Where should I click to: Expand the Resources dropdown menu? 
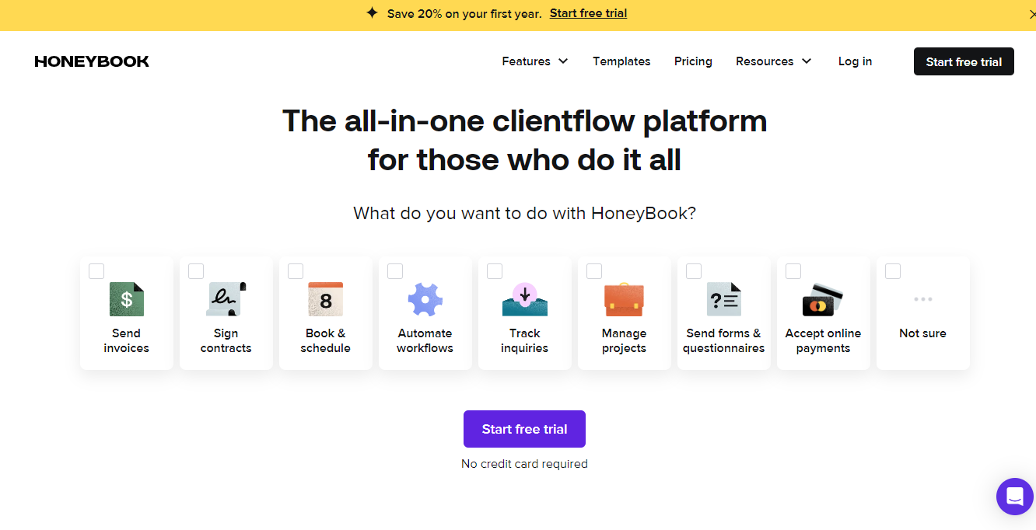774,61
